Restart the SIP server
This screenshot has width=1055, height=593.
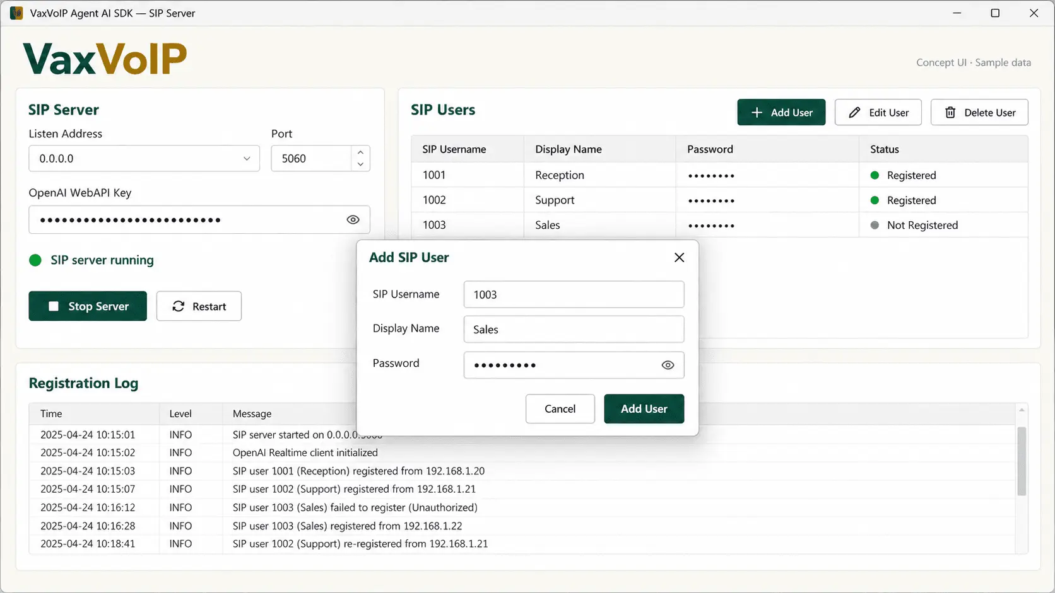click(199, 306)
